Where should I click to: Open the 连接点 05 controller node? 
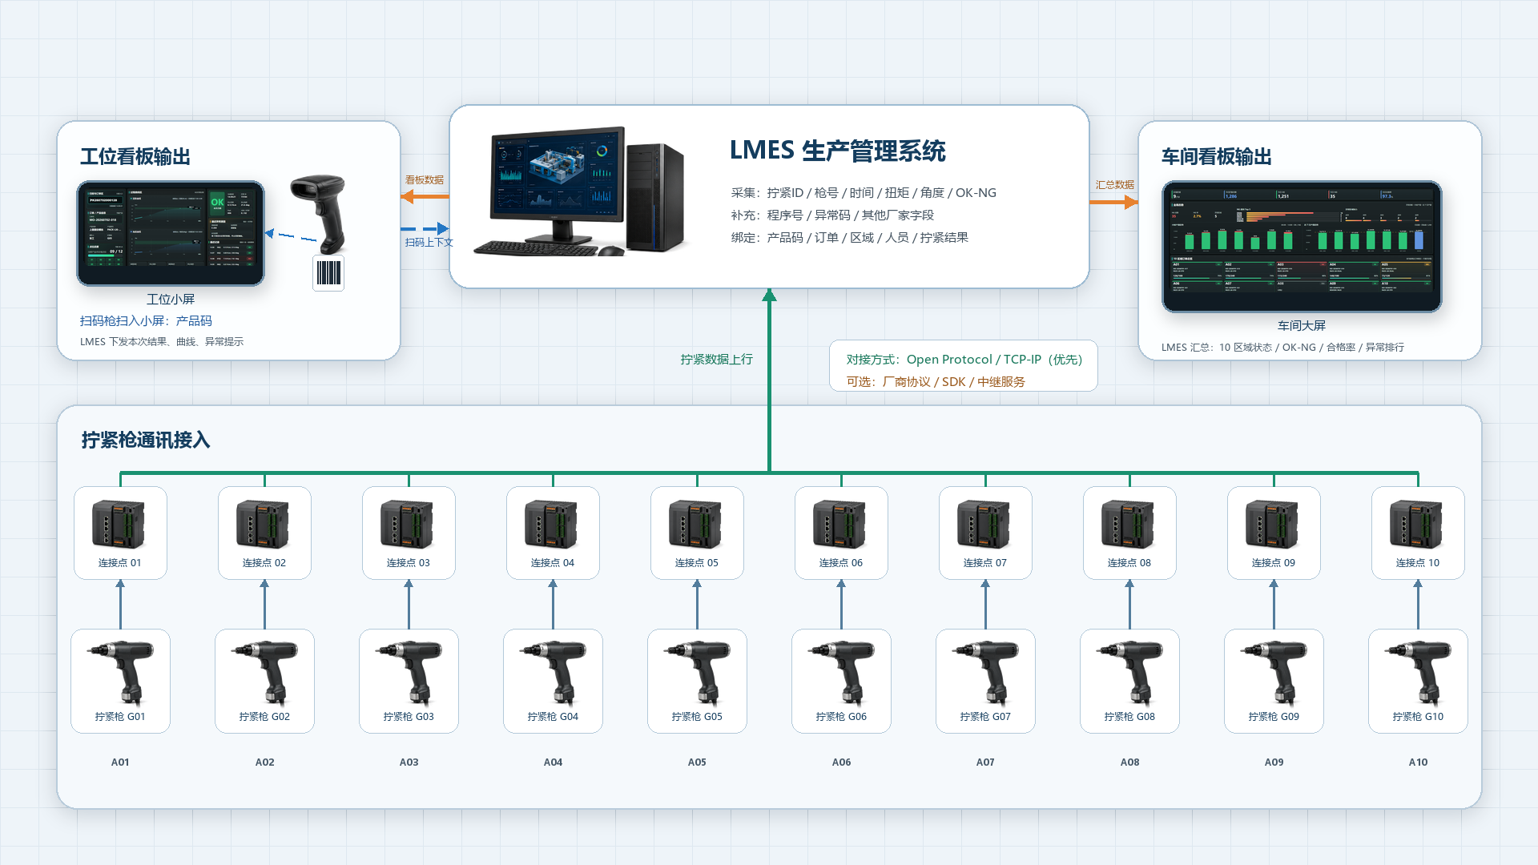(x=695, y=524)
